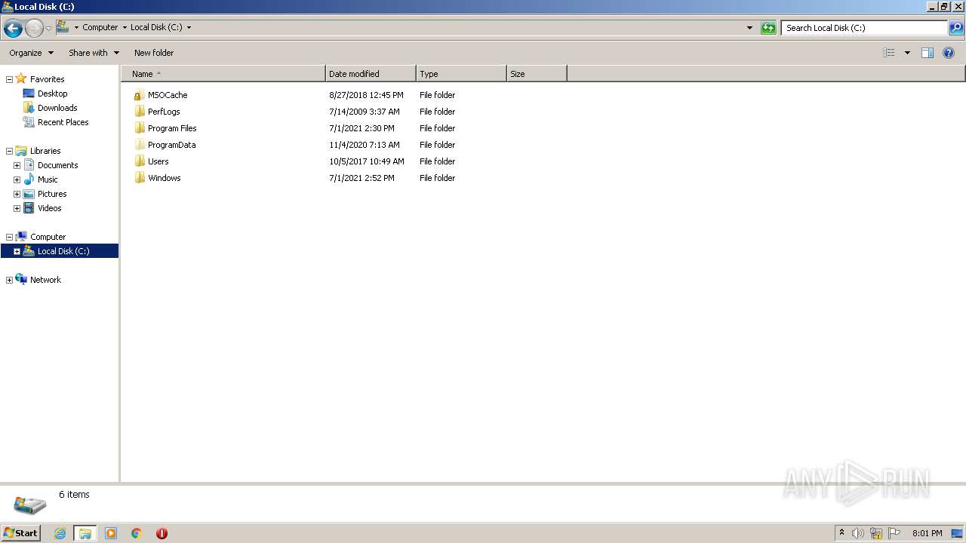Show hidden tray icons arrow
Image resolution: width=966 pixels, height=543 pixels.
point(842,533)
